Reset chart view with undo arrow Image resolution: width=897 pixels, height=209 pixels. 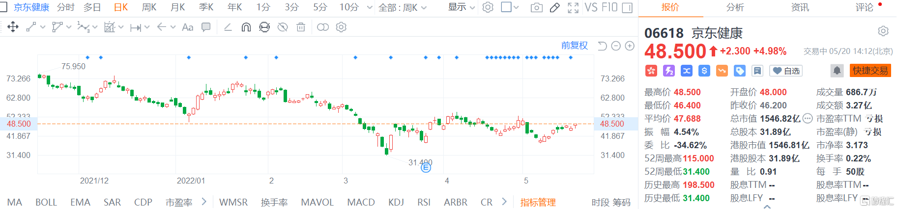(602, 46)
